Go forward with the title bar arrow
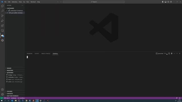 [x=61, y=2]
